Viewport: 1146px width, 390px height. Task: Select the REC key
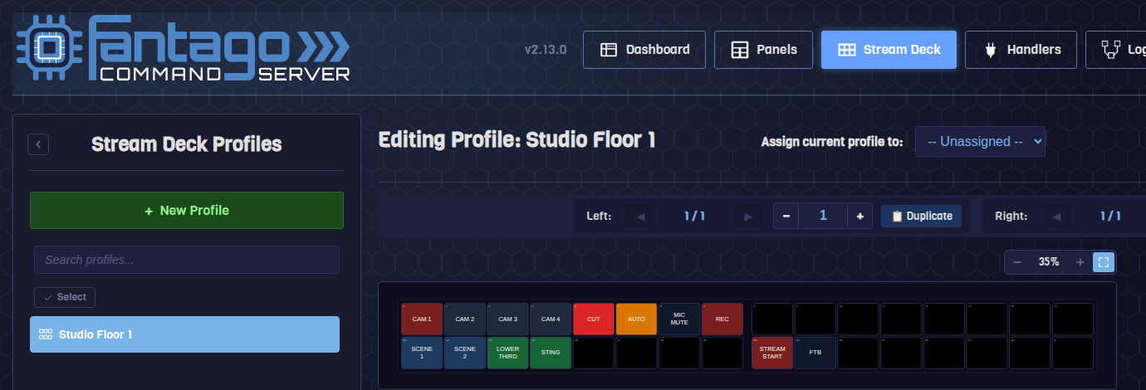point(722,319)
